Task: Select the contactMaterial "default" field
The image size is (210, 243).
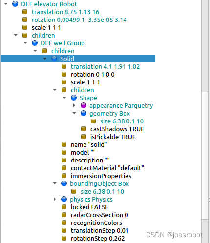Action: (107, 168)
